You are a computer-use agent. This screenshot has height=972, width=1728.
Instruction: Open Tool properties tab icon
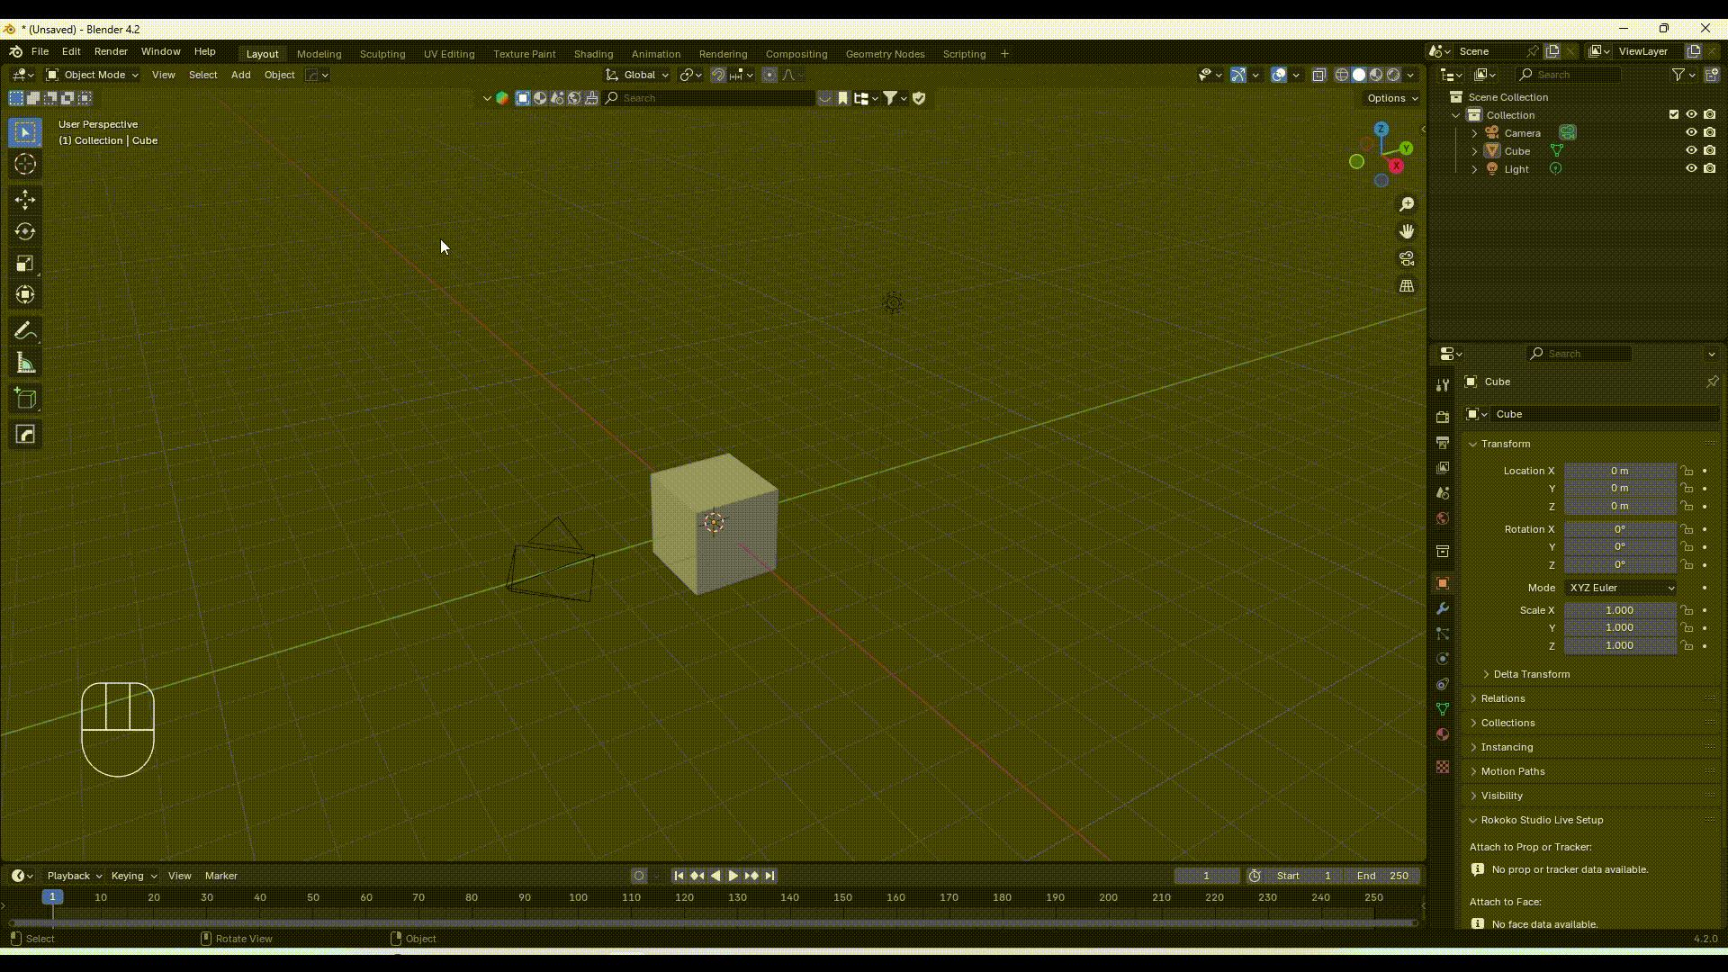point(1443,384)
